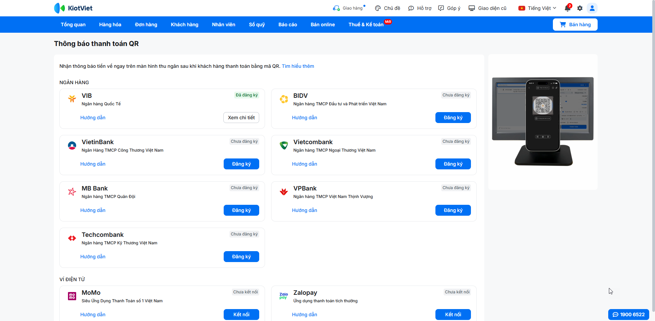Open the Vietcombank Hướng dẫn guide link
655x321 pixels.
point(305,164)
